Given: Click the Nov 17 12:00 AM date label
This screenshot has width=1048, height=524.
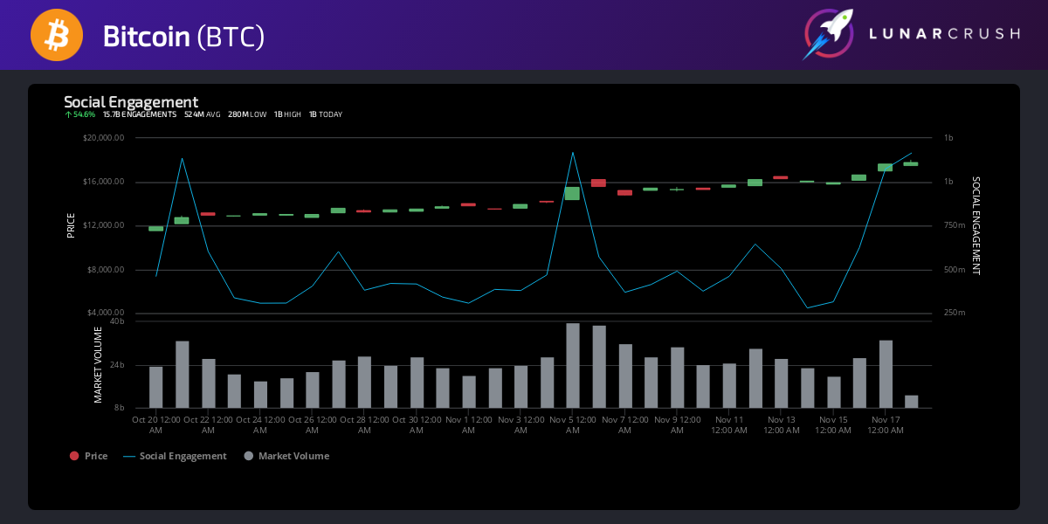Looking at the screenshot, I should (x=886, y=424).
